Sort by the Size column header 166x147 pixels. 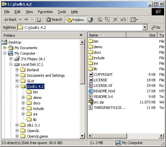click(142, 35)
